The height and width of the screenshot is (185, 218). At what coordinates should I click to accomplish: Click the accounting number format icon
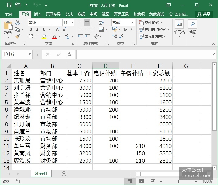[x=115, y=29]
